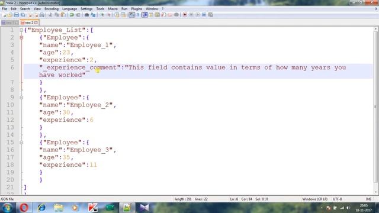The height and width of the screenshot is (213, 379).
Task: Open the File menu
Action: (4, 9)
